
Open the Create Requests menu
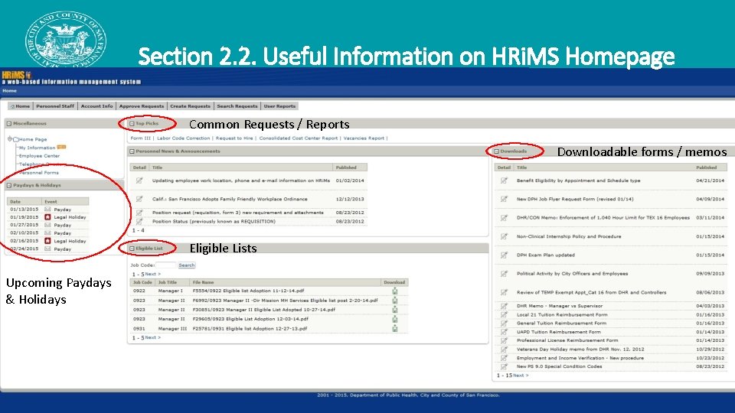tap(191, 106)
